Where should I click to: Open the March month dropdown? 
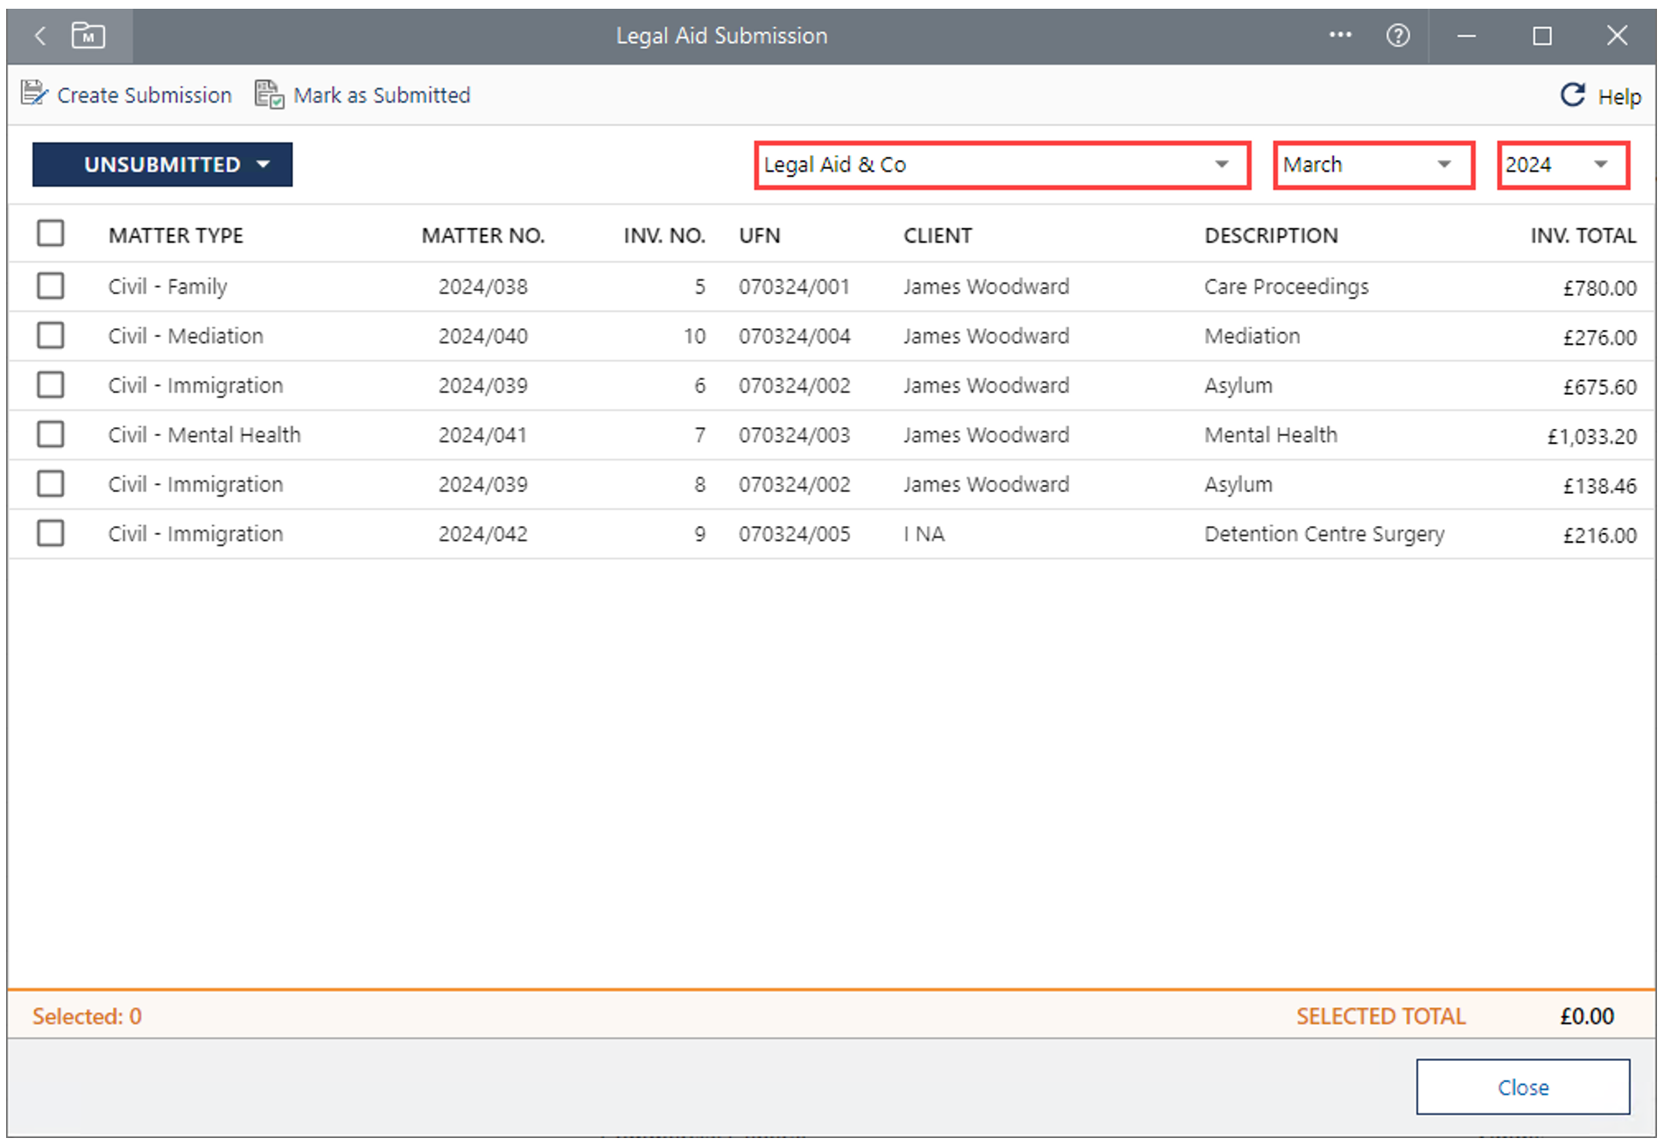tap(1373, 165)
